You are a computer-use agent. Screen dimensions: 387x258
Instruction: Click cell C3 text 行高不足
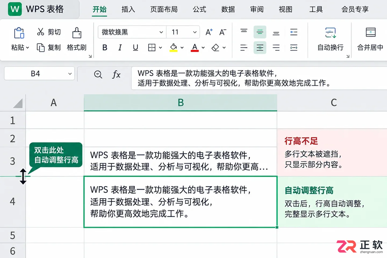click(301, 141)
